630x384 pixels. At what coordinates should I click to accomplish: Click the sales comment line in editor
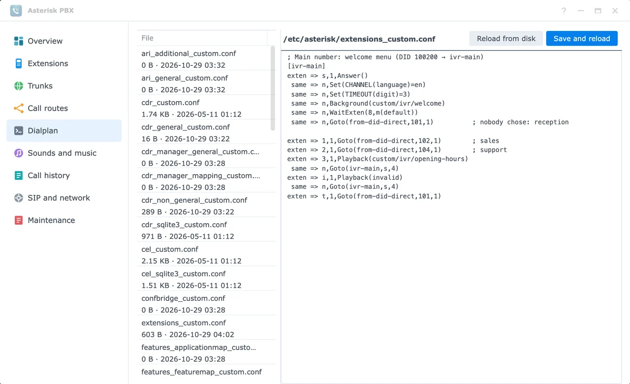[393, 141]
